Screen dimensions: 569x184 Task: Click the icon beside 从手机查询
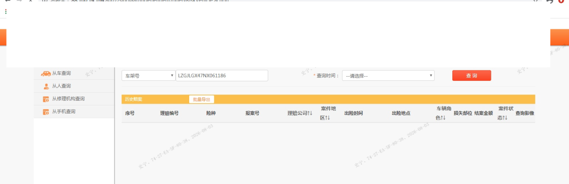(46, 112)
